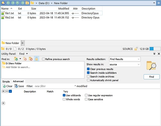Click New Folder in the breadcrumb path
The image size is (161, 126).
61,3
